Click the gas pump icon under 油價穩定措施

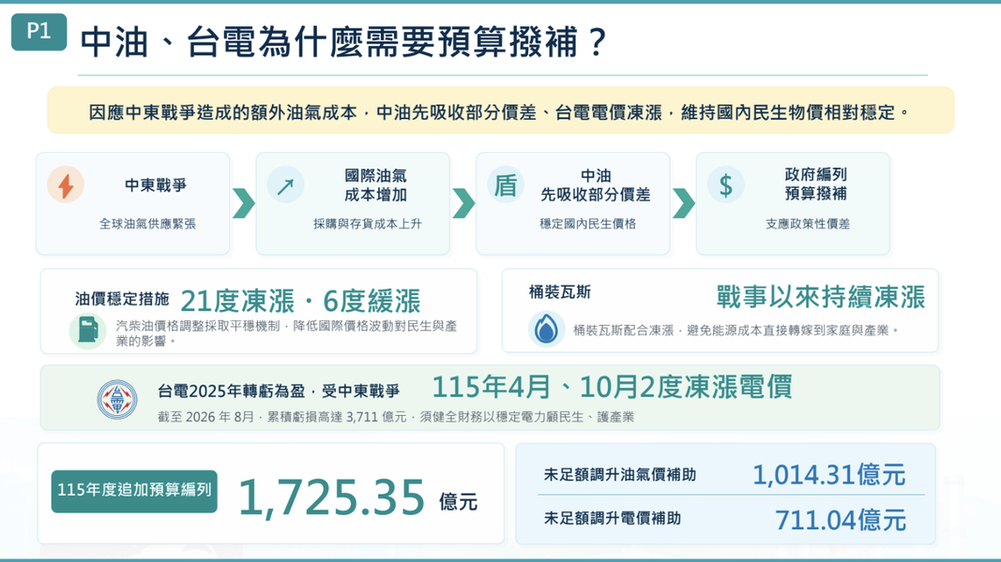(x=88, y=330)
